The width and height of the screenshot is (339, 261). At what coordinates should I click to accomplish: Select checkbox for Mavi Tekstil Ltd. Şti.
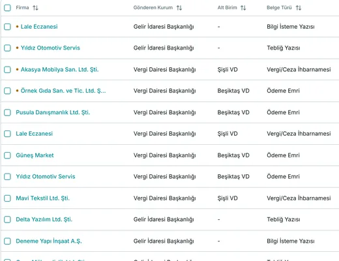7,198
